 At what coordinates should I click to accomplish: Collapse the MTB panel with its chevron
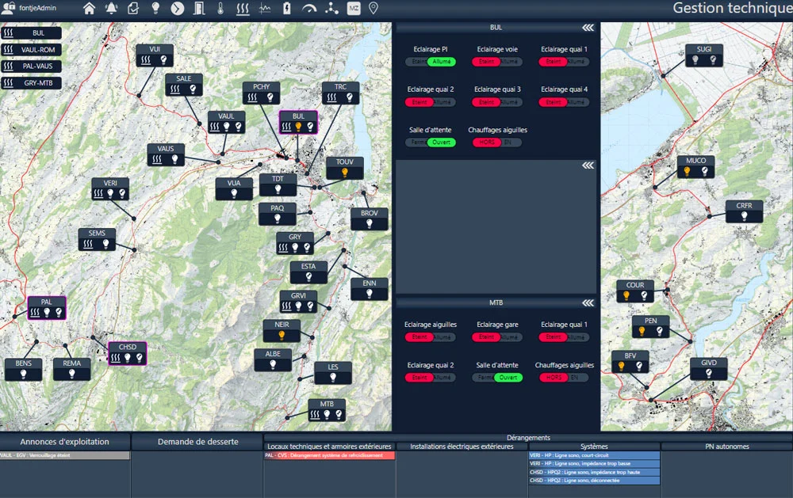[587, 302]
